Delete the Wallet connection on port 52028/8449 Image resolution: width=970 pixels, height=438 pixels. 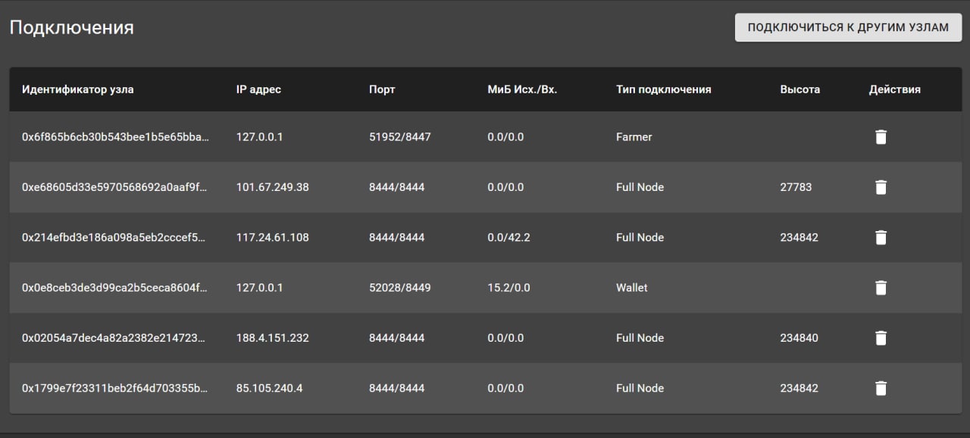(881, 288)
